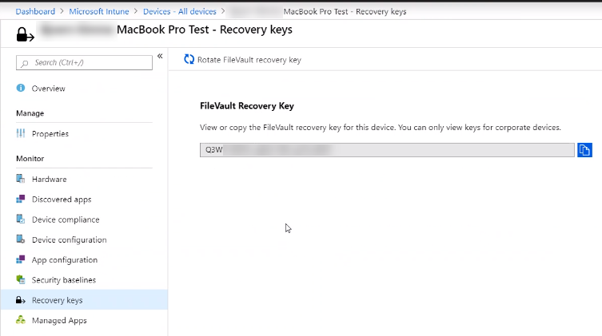This screenshot has width=602, height=336.
Task: Click the Device configuration icon
Action: (21, 239)
